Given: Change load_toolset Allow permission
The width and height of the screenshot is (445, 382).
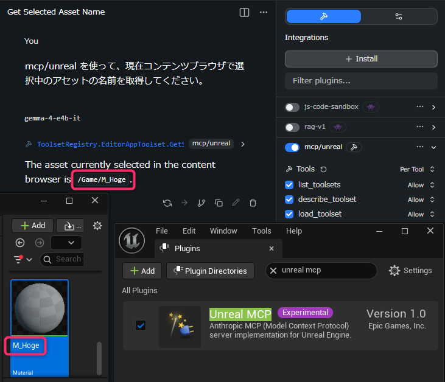Looking at the screenshot, I should (x=421, y=214).
